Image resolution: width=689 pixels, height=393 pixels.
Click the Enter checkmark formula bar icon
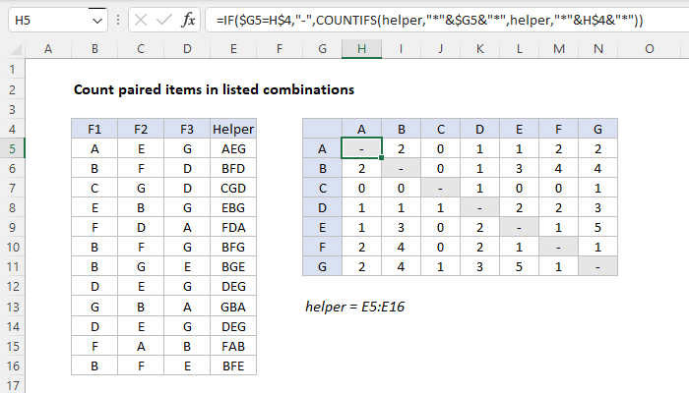coord(164,20)
